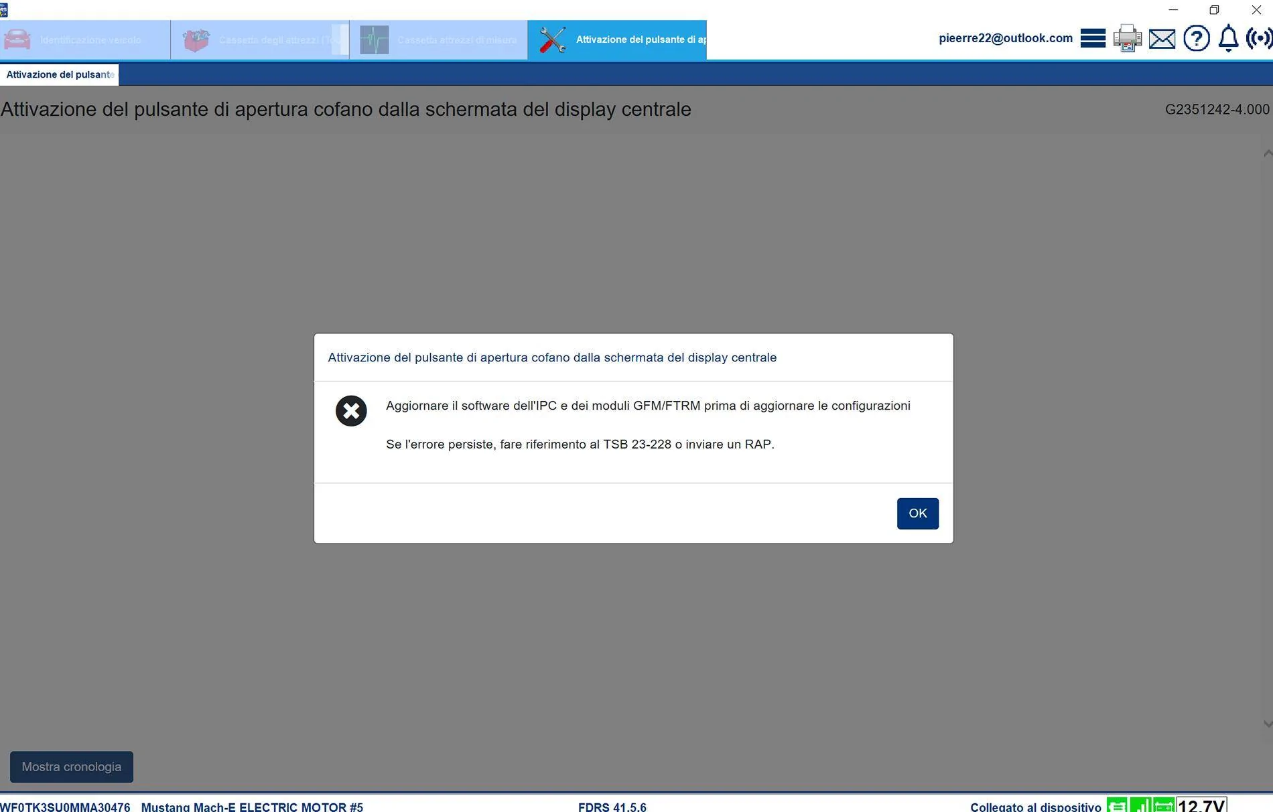The image size is (1273, 812).
Task: Click the G2351242-4.000 procedure code
Action: (1217, 109)
